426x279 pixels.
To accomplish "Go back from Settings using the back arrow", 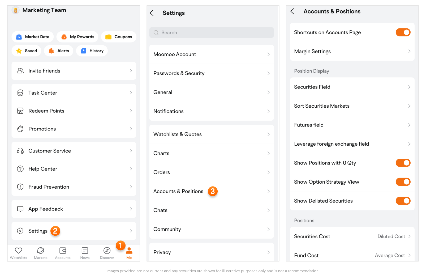I will click(x=152, y=13).
